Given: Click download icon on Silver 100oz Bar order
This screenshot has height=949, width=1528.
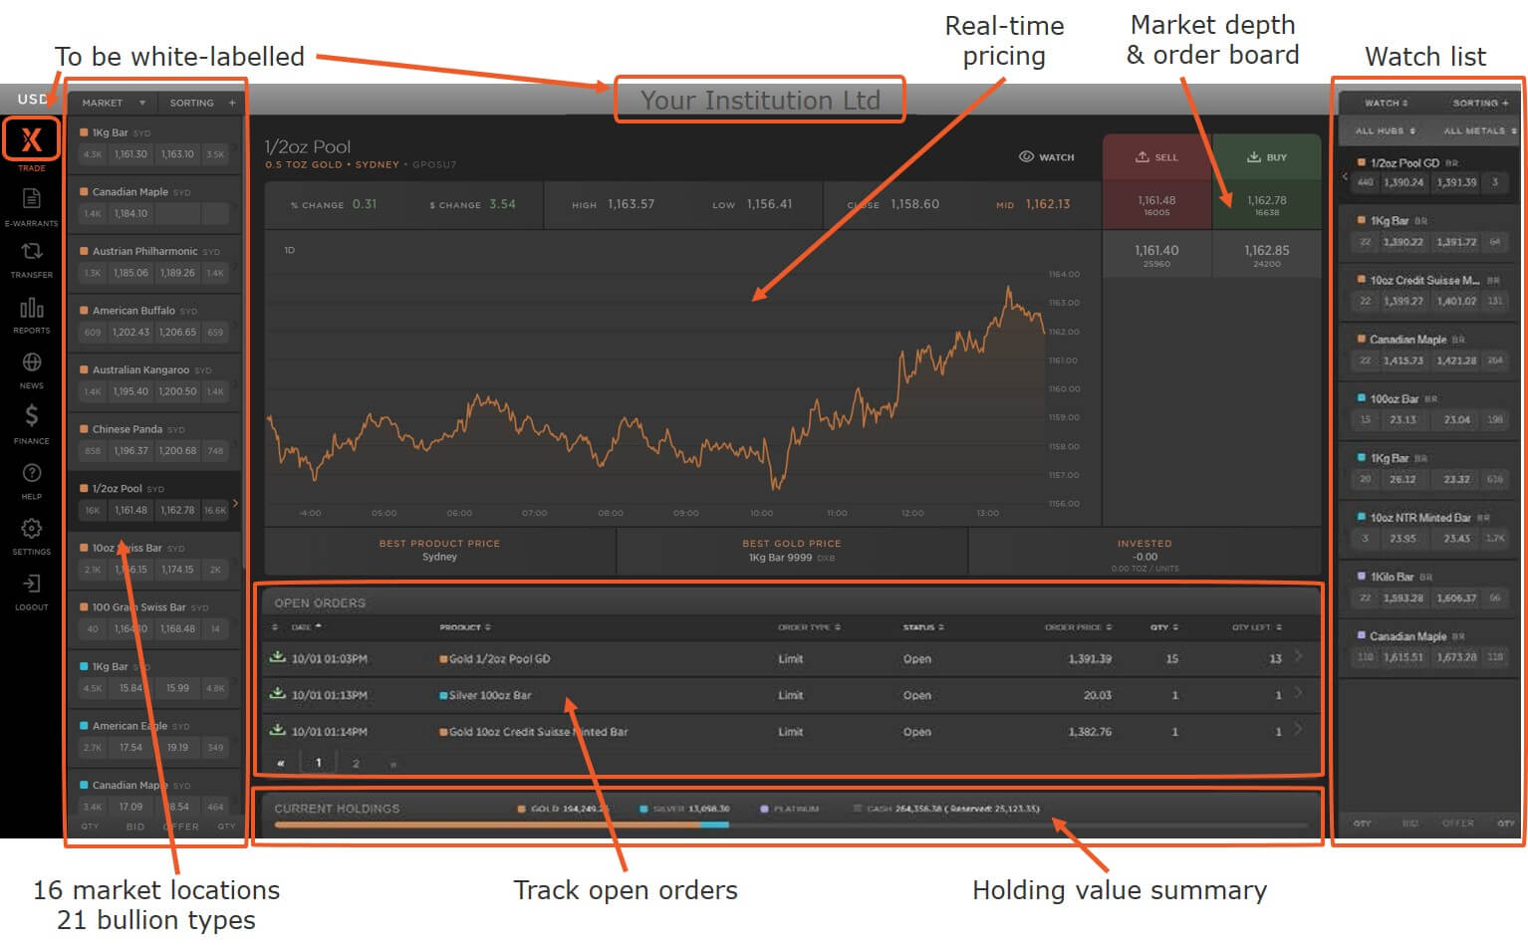Looking at the screenshot, I should pos(278,694).
